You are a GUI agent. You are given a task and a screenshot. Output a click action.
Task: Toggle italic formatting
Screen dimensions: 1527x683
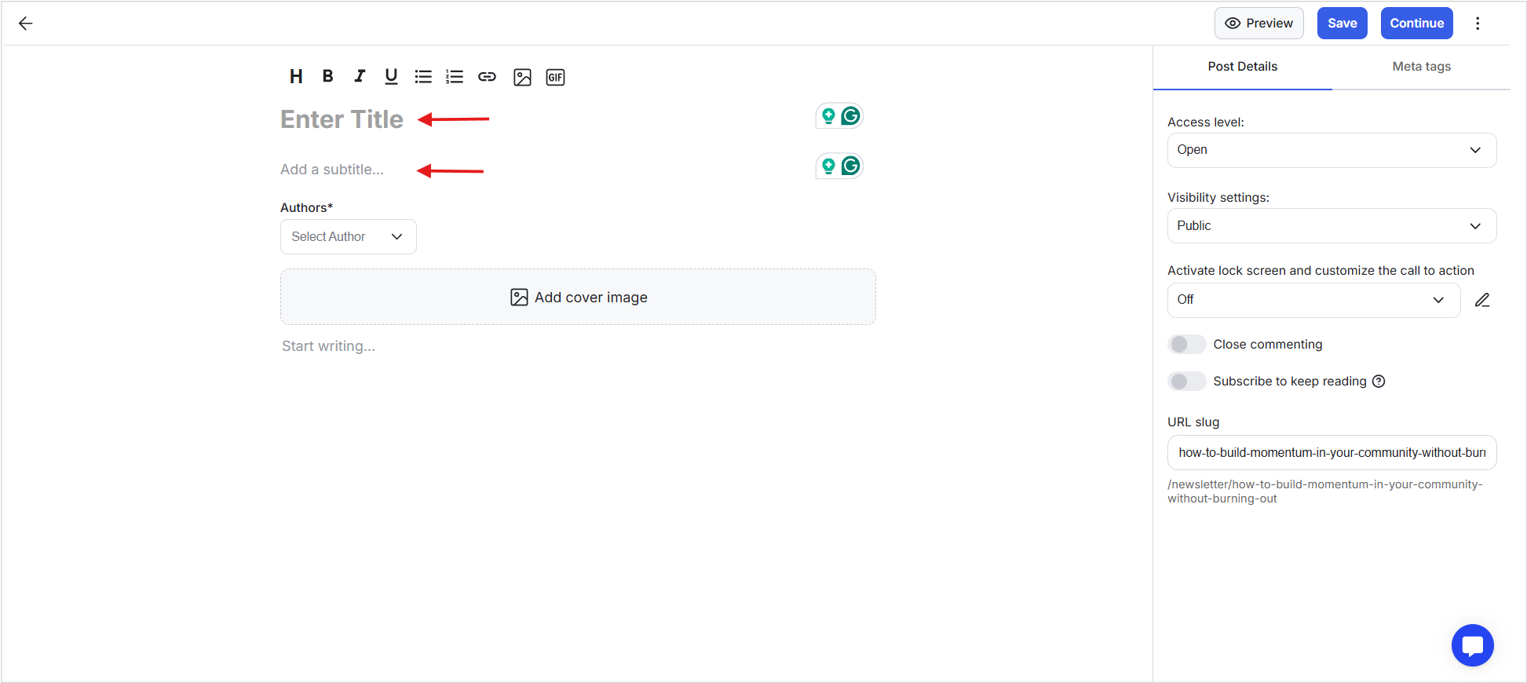pos(360,76)
